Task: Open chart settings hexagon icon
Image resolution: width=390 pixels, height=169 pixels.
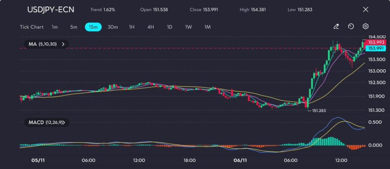Action: point(366,27)
